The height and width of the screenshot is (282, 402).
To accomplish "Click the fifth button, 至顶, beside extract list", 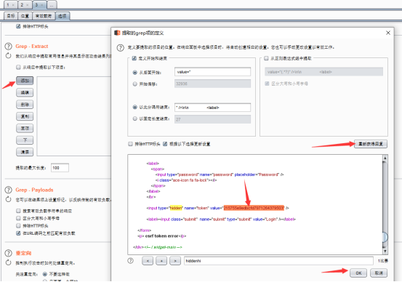I will [25, 128].
